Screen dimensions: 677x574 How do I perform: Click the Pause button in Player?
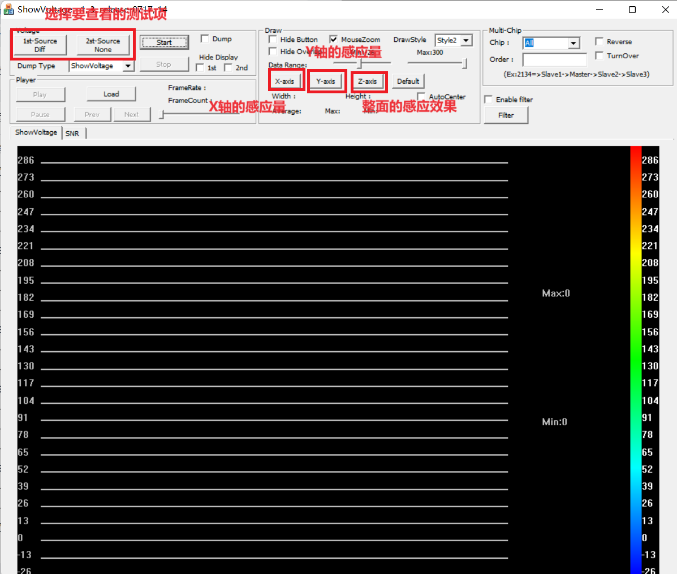(40, 114)
